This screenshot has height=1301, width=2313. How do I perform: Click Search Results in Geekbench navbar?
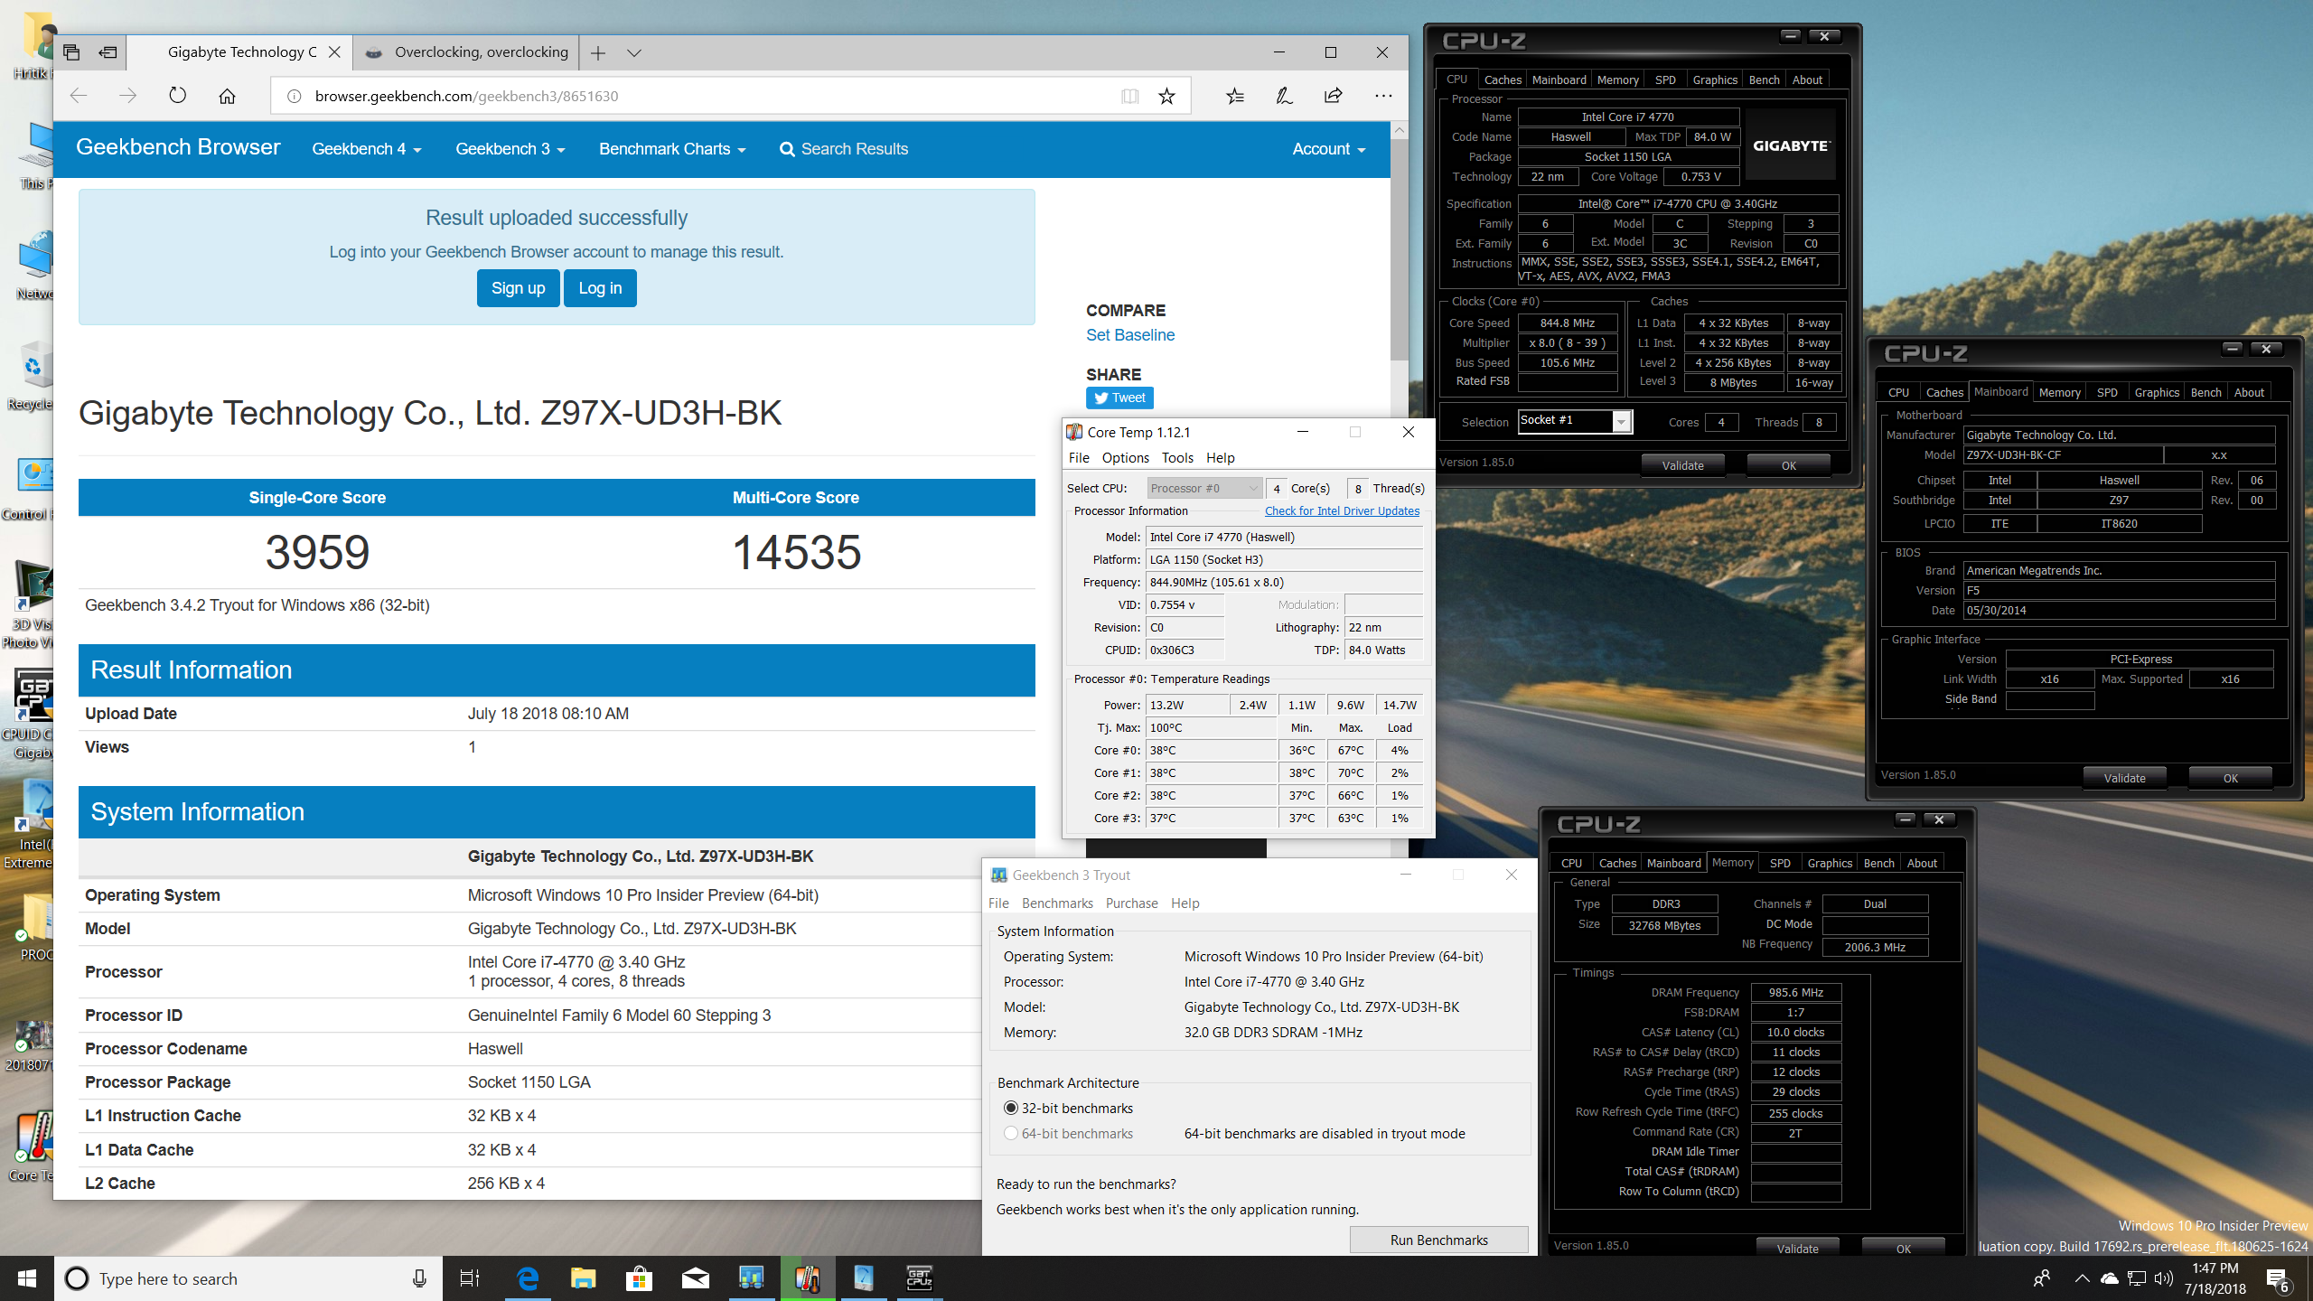[844, 149]
